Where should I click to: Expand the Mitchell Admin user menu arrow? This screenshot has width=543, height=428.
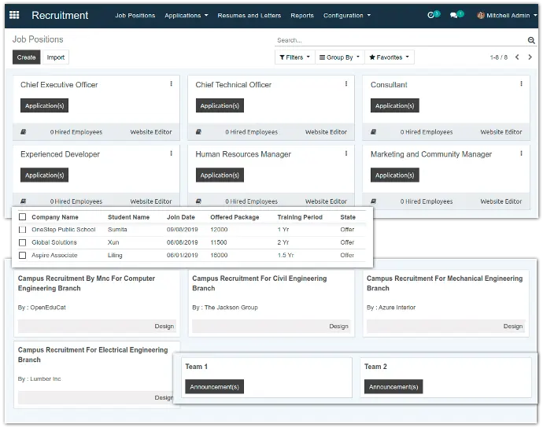(x=535, y=16)
